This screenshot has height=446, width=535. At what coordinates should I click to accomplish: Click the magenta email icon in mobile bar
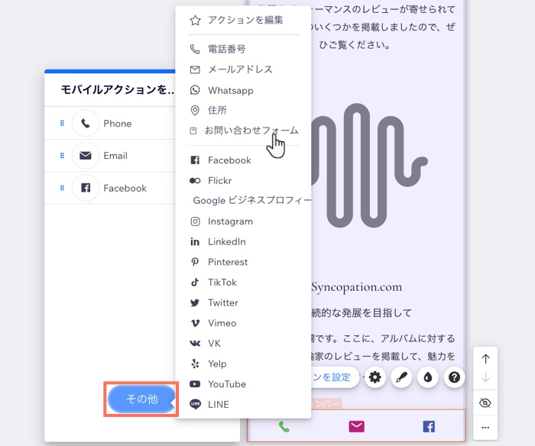356,426
